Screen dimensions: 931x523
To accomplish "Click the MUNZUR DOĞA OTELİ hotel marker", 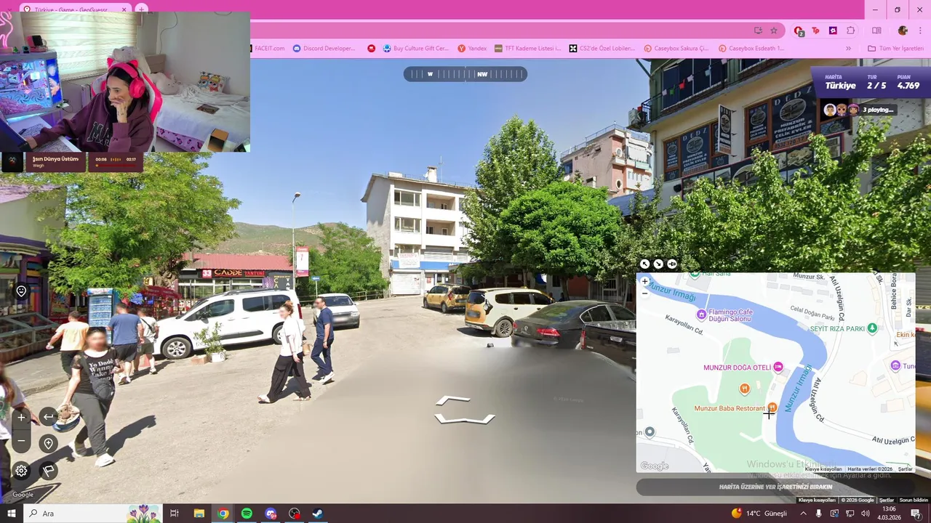I will click(x=778, y=367).
